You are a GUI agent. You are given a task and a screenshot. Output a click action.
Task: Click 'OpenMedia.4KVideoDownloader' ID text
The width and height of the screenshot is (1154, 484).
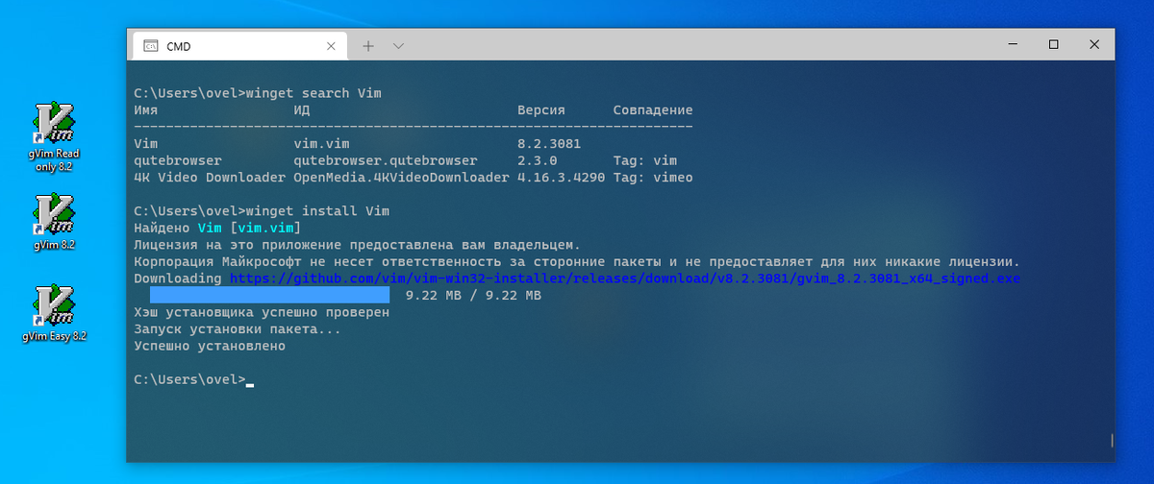point(401,178)
